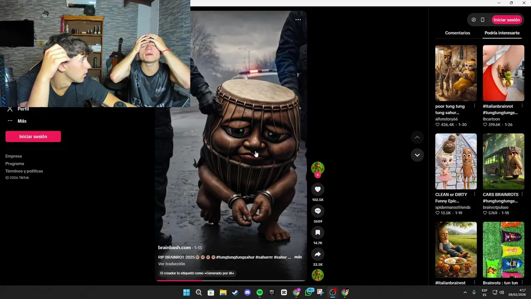Open options menu for CLEAN or DIRTY card
The height and width of the screenshot is (299, 531).
[475, 194]
